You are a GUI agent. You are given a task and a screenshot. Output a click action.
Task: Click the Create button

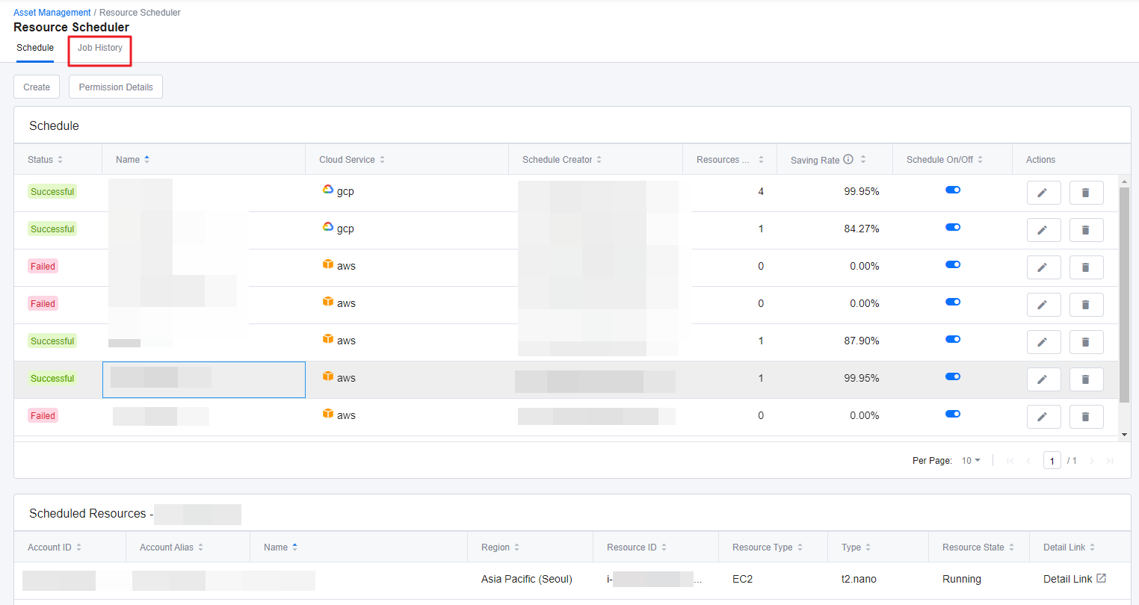pyautogui.click(x=37, y=87)
